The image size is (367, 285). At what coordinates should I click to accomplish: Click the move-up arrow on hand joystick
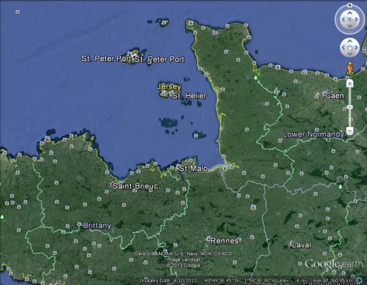click(350, 41)
